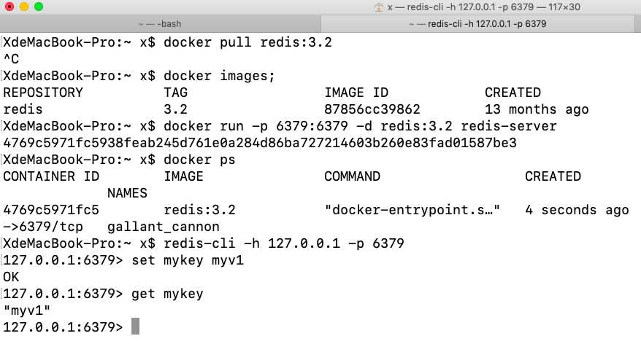Switch to the bash tab
The width and height of the screenshot is (641, 344).
169,24
